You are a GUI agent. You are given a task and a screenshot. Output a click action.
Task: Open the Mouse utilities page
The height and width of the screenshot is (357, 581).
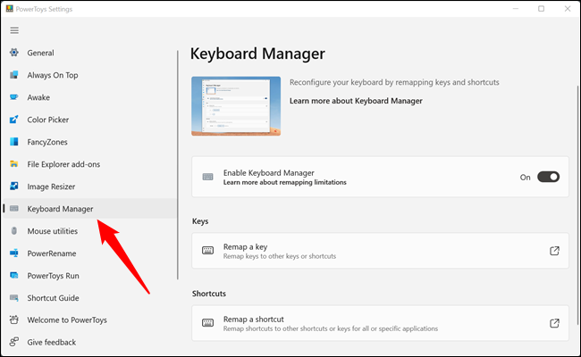pos(52,231)
